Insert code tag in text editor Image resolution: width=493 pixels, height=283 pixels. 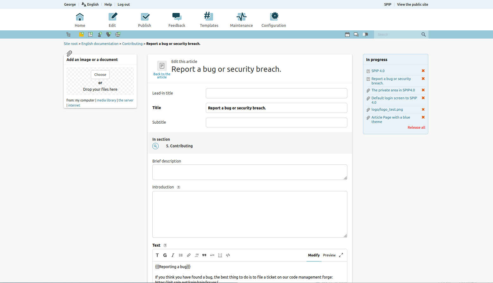(x=228, y=255)
